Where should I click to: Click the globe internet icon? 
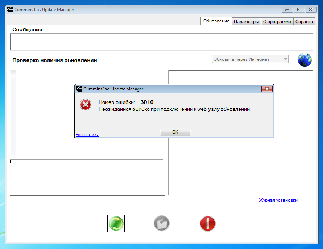(305, 60)
